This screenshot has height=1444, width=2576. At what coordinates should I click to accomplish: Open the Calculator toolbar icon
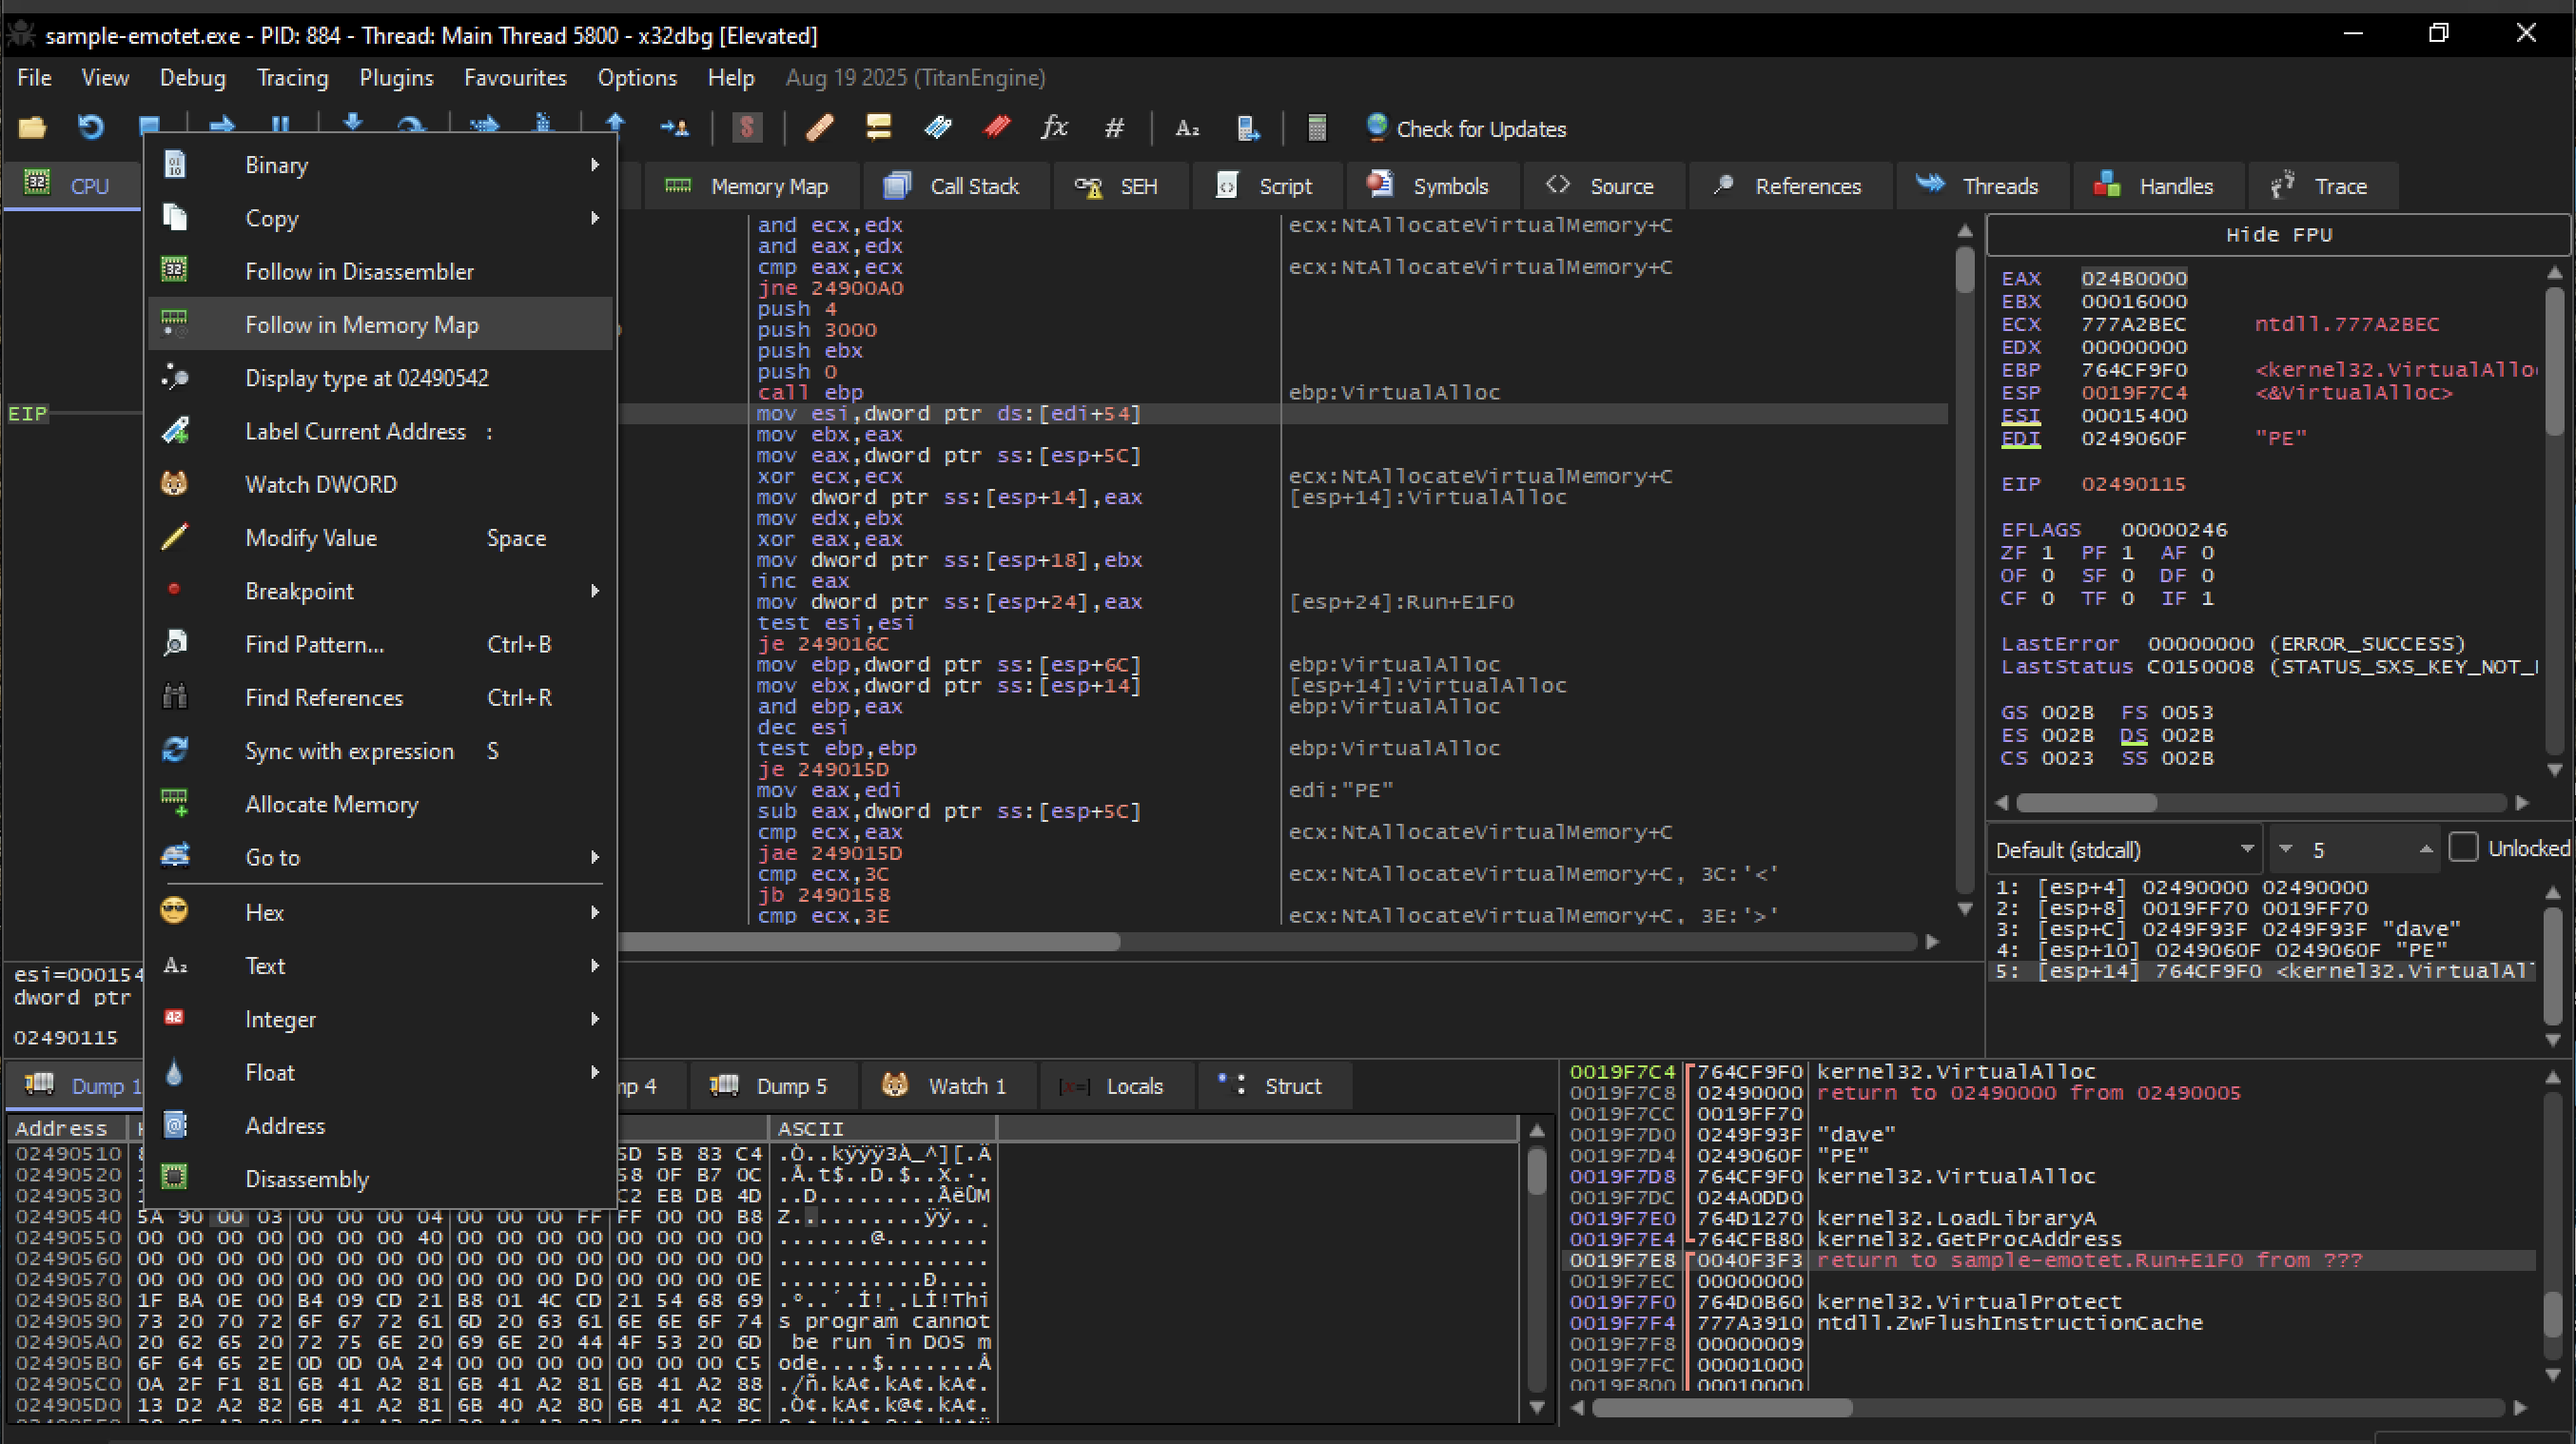pyautogui.click(x=1317, y=128)
